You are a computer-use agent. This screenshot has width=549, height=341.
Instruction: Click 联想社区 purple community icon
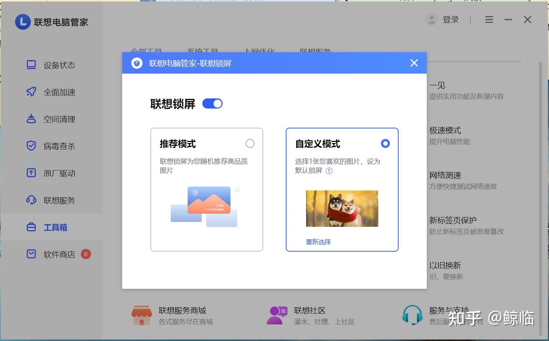coord(277,315)
